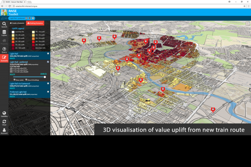251x167 pixels.
Task: Bookmark this page with the star icon
Action: click(x=243, y=7)
